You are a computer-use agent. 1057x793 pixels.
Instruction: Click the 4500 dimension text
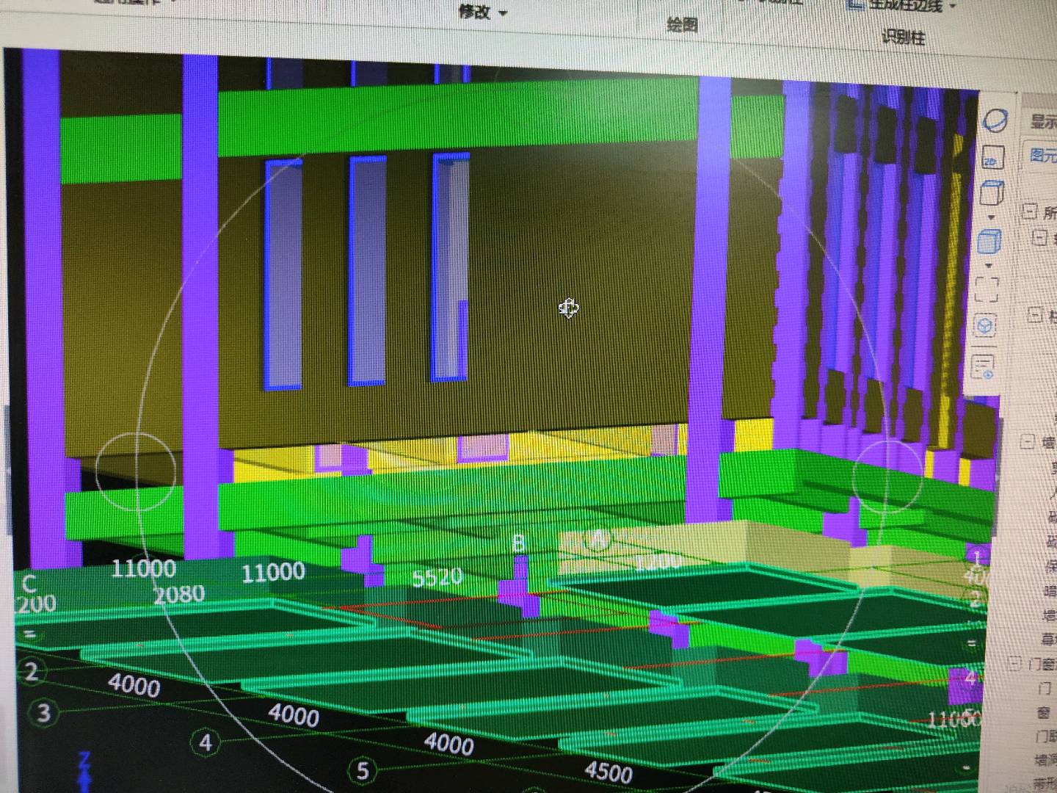[609, 772]
